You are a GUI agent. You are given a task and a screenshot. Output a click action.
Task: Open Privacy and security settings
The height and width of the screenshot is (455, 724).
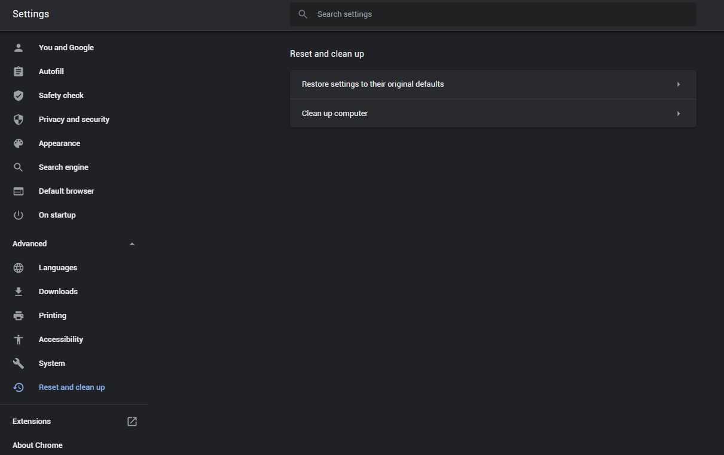[74, 120]
